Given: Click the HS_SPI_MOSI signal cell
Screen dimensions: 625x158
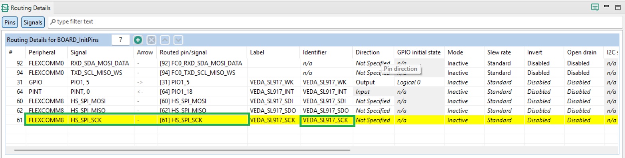Looking at the screenshot, I should (x=101, y=101).
